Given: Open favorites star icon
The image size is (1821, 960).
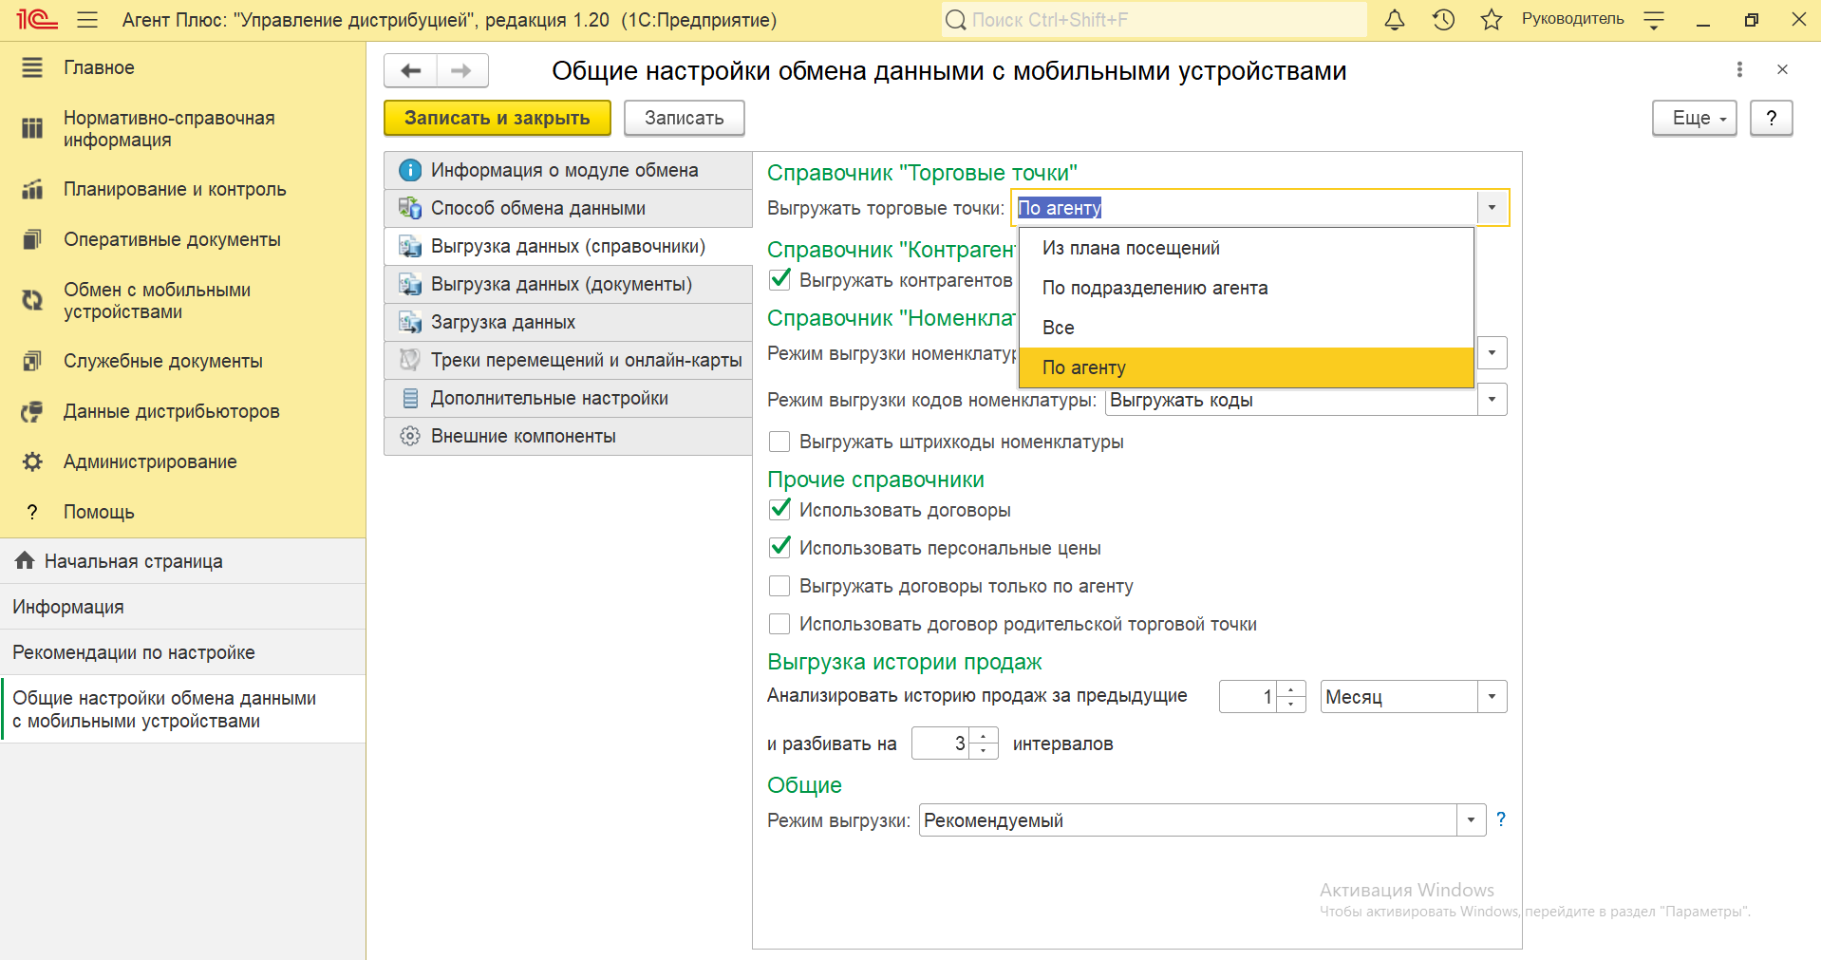Looking at the screenshot, I should [1492, 20].
